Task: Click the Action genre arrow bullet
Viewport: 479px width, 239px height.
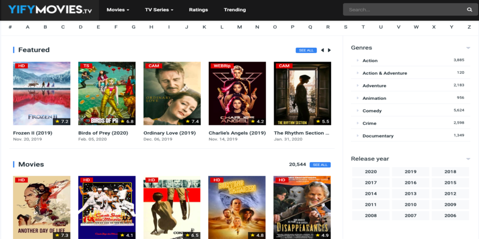Action: [358, 61]
